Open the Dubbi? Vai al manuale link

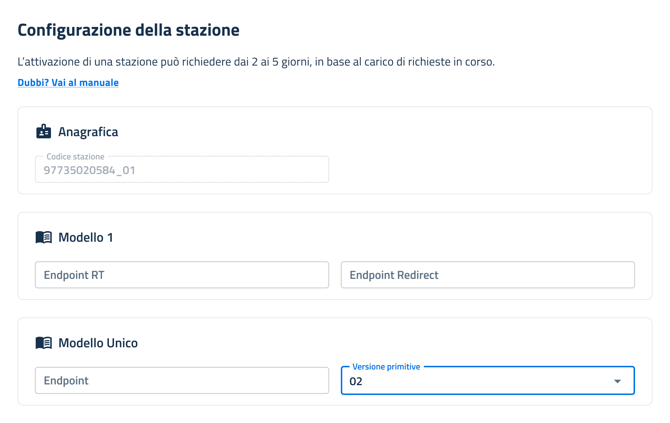coord(68,83)
